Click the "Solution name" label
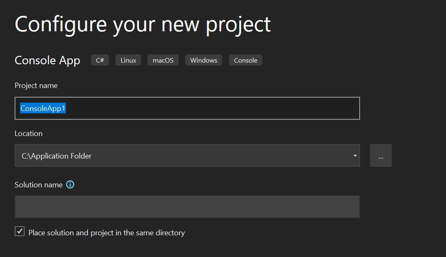Viewport: 446px width, 257px height. (x=39, y=184)
